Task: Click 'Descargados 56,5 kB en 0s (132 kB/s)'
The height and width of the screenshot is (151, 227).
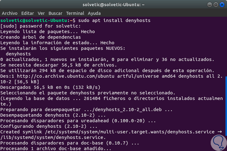Action: 50,87
